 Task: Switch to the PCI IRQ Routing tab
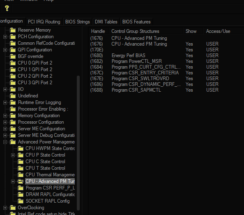(44, 22)
